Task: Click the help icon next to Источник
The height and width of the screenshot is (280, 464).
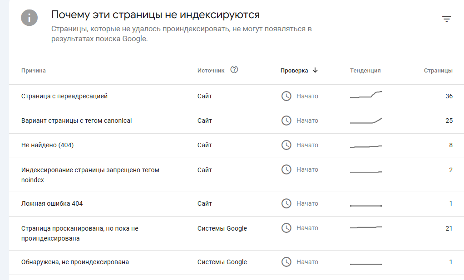Action: [x=234, y=70]
